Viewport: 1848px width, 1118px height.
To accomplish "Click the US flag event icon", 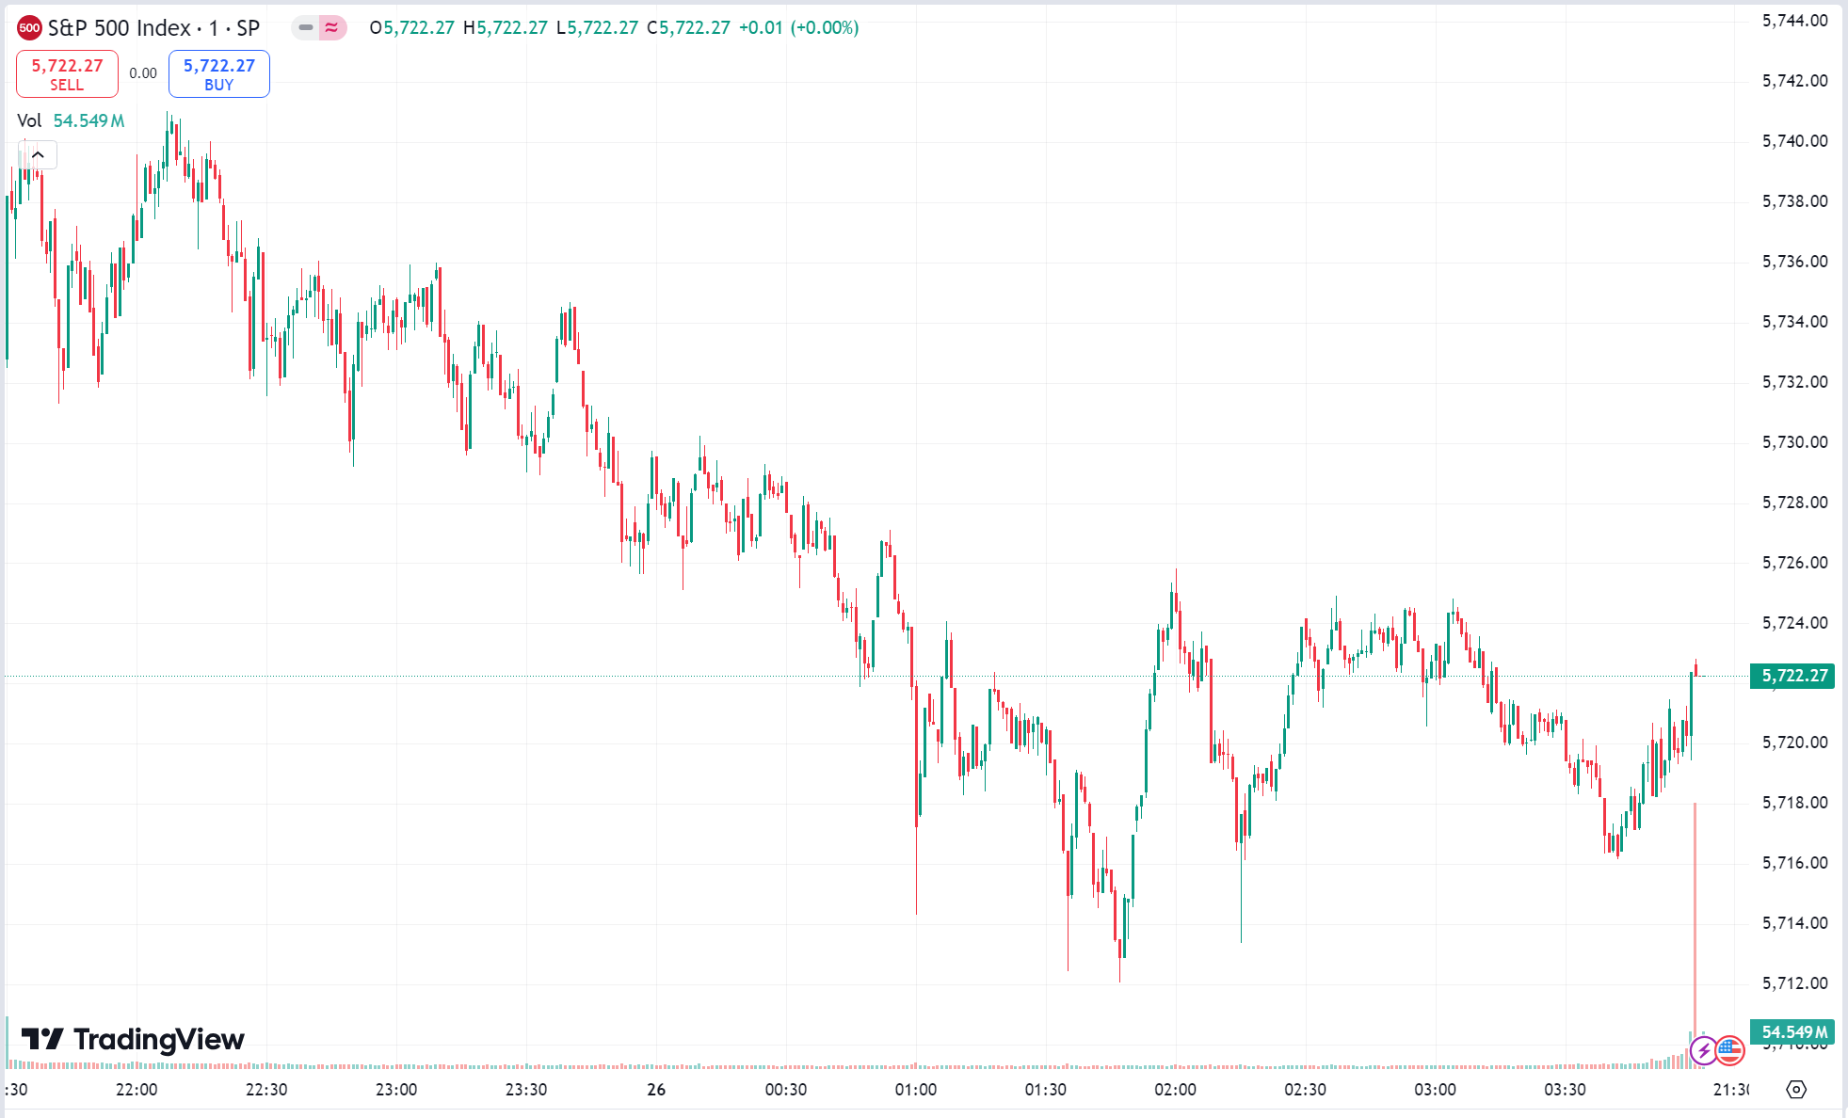I will pos(1729,1049).
